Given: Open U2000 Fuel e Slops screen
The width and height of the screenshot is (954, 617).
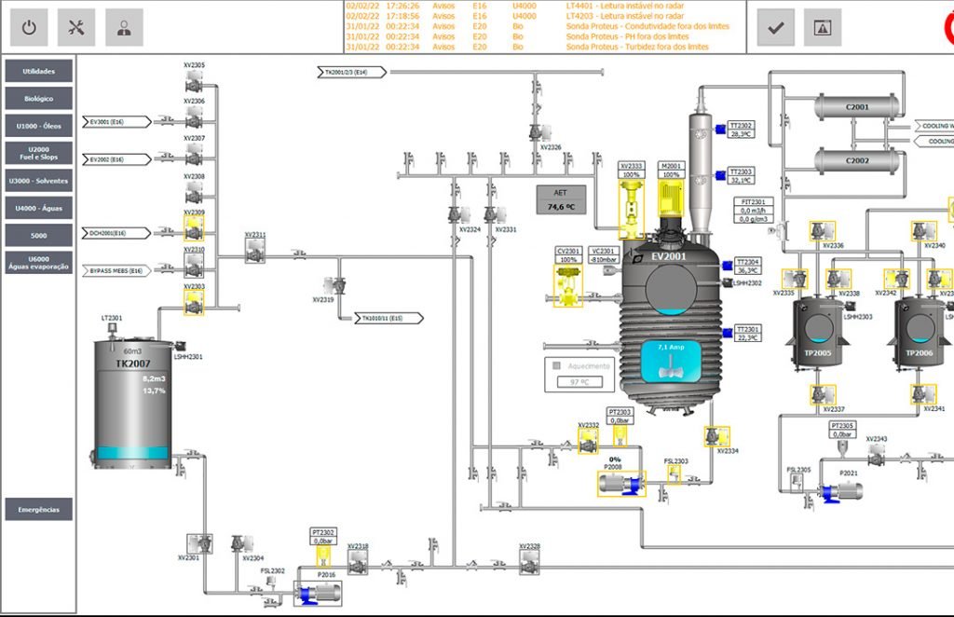Looking at the screenshot, I should tap(39, 153).
